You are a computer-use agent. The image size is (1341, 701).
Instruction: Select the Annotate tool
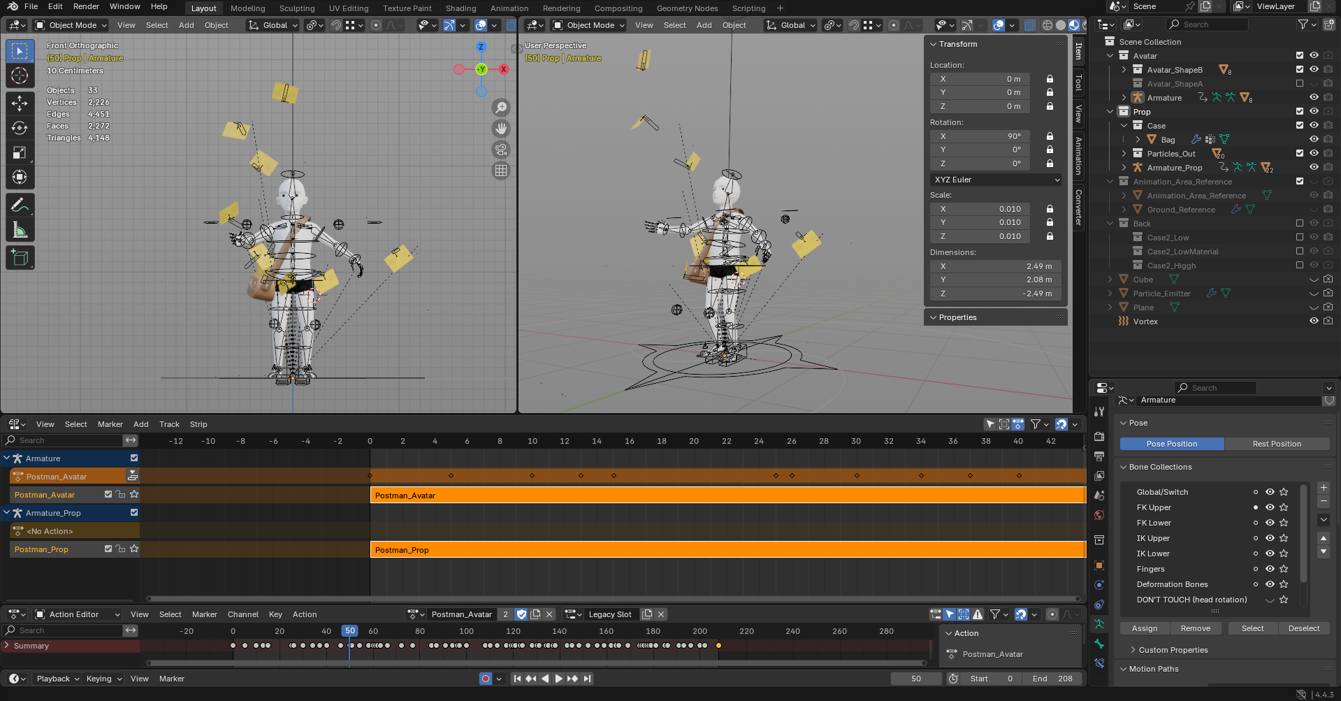point(20,205)
